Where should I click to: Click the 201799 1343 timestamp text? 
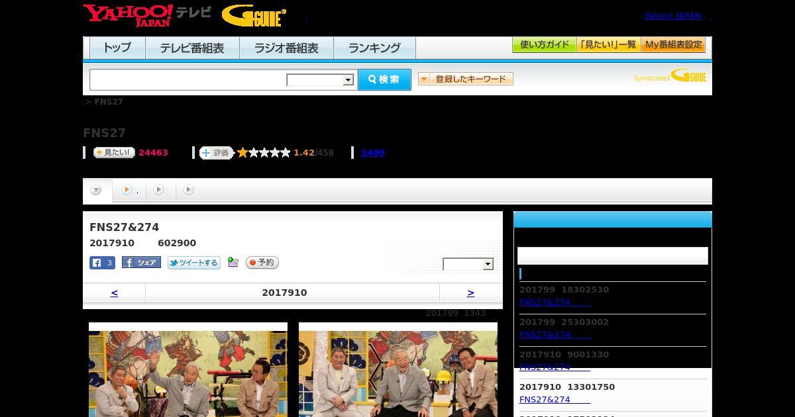click(x=456, y=313)
